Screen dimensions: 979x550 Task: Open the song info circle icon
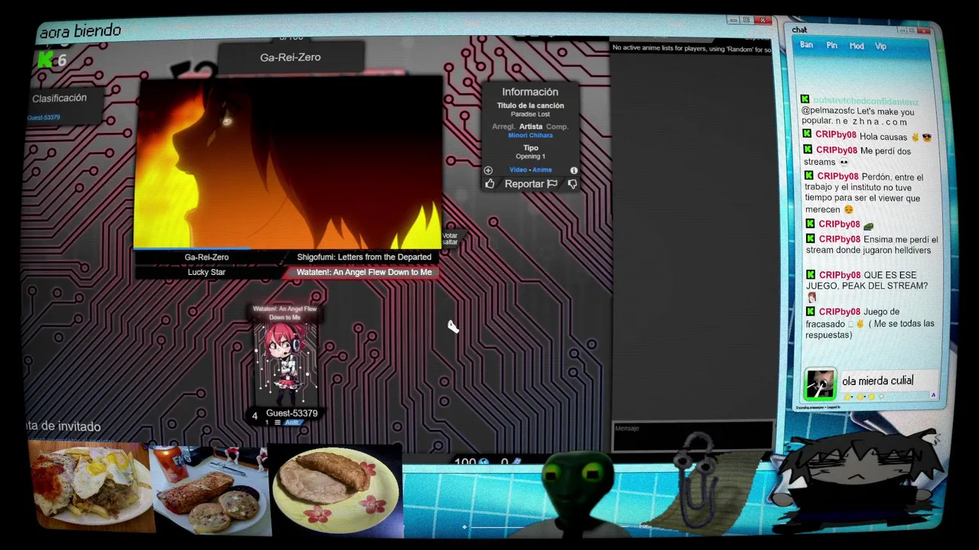pos(574,170)
